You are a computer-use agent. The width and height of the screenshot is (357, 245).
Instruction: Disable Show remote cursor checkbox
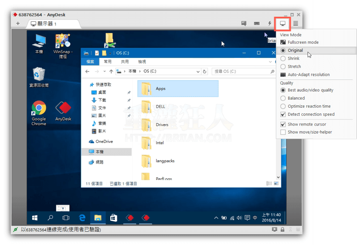pos(283,124)
